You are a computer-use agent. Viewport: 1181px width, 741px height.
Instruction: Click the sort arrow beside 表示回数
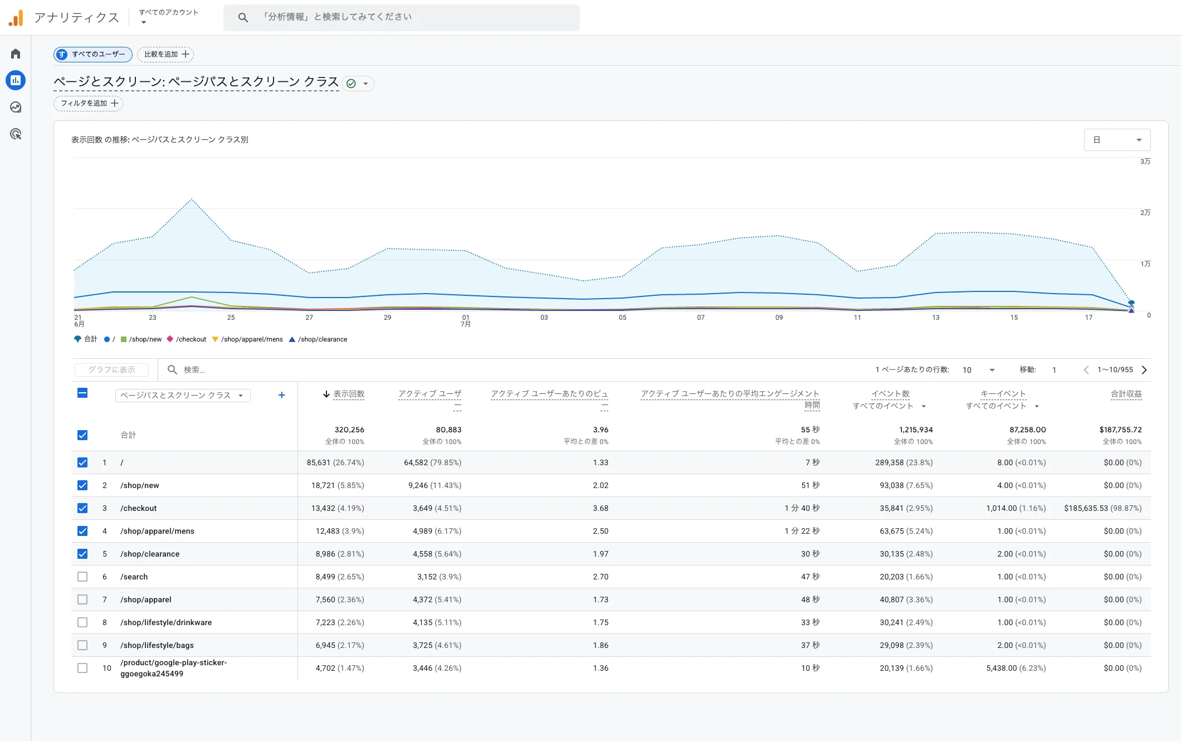tap(326, 394)
